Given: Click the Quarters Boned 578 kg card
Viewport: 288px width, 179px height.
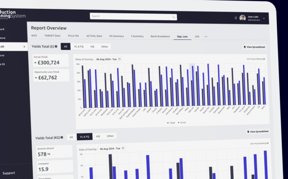Looking at the screenshot, I should pyautogui.click(x=54, y=152).
